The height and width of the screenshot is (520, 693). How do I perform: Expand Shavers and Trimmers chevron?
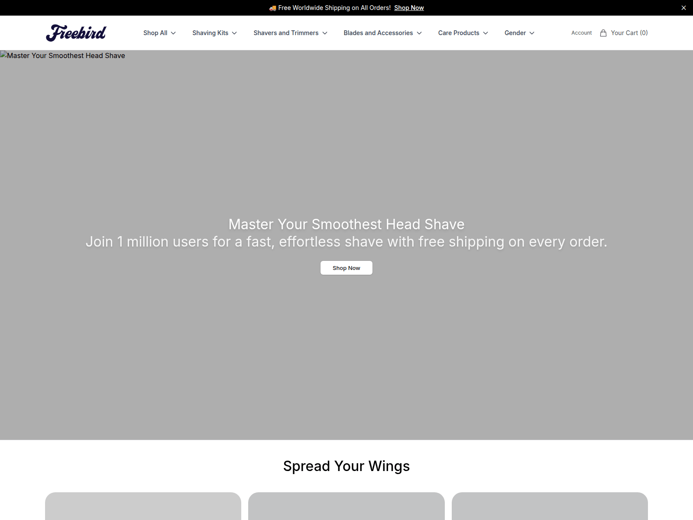325,33
